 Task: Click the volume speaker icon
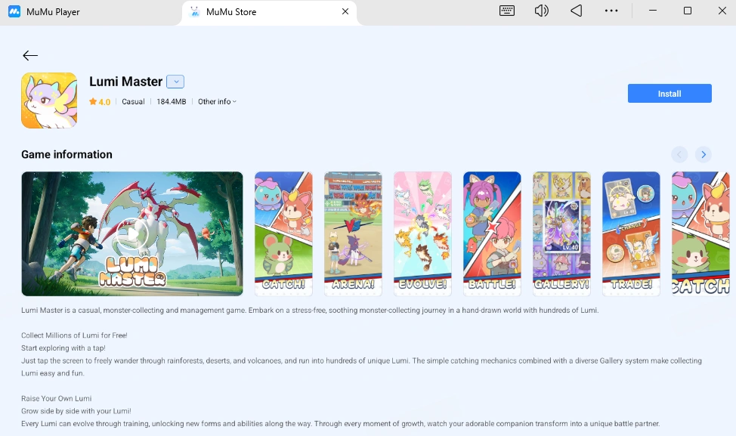pos(541,11)
